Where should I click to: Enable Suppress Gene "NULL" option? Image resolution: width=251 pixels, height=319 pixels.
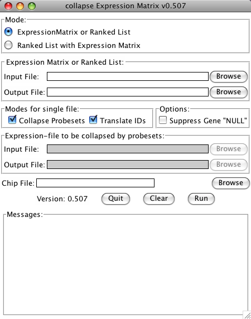click(163, 120)
